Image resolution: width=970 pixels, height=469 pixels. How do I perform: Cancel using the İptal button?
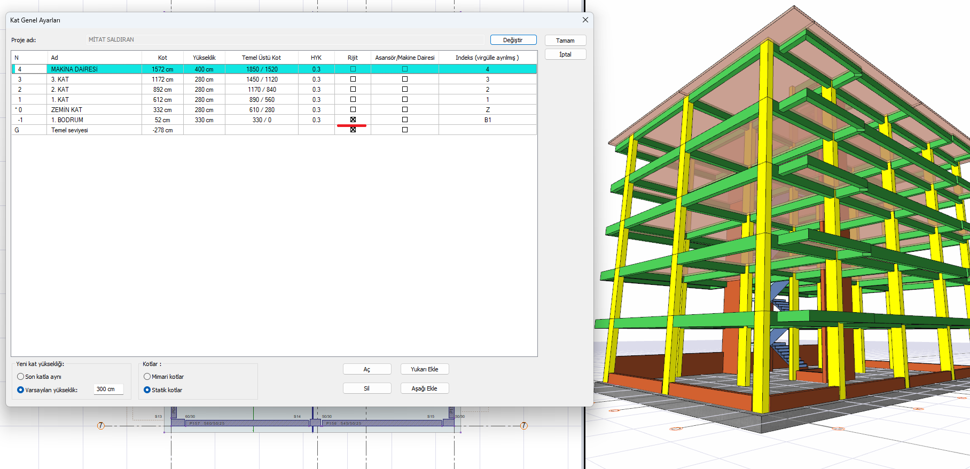tap(565, 54)
